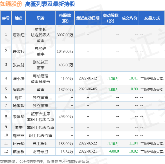165x164 pixels.
Task: Click position 职工代表监事 of 刘燕燕
Action: [x=41, y=136]
